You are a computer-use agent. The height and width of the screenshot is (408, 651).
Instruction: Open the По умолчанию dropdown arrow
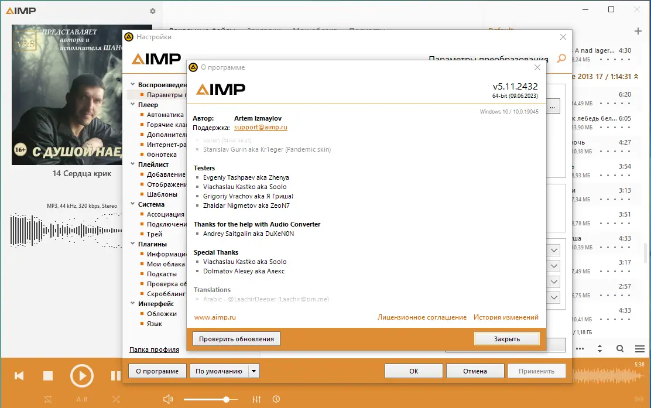pos(254,371)
